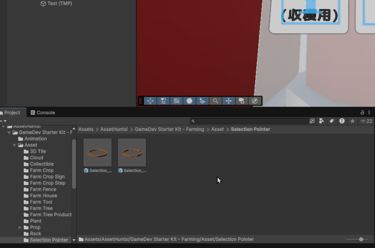Click the magnifier search icon in scene toolbar
375x248 pixels.
click(x=215, y=101)
